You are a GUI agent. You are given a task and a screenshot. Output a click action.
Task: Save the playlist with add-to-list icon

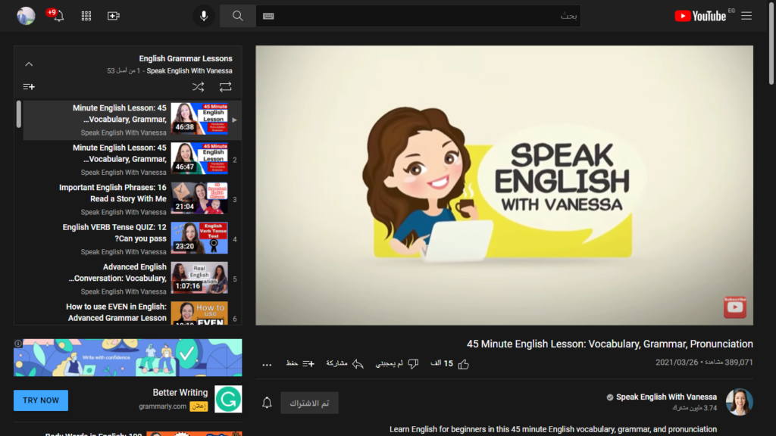(x=29, y=87)
